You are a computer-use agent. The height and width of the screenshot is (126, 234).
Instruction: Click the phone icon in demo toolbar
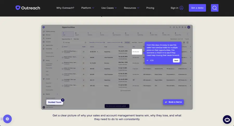pos(177,27)
